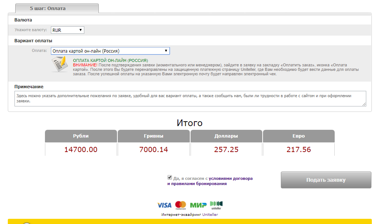Viewport: 380px width, 224px height.
Task: Click the Uniteller logo icon
Action: point(216,205)
